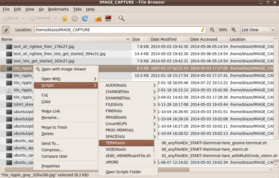Open the Bookmarks menu
This screenshot has height=178, width=279.
[58, 9]
